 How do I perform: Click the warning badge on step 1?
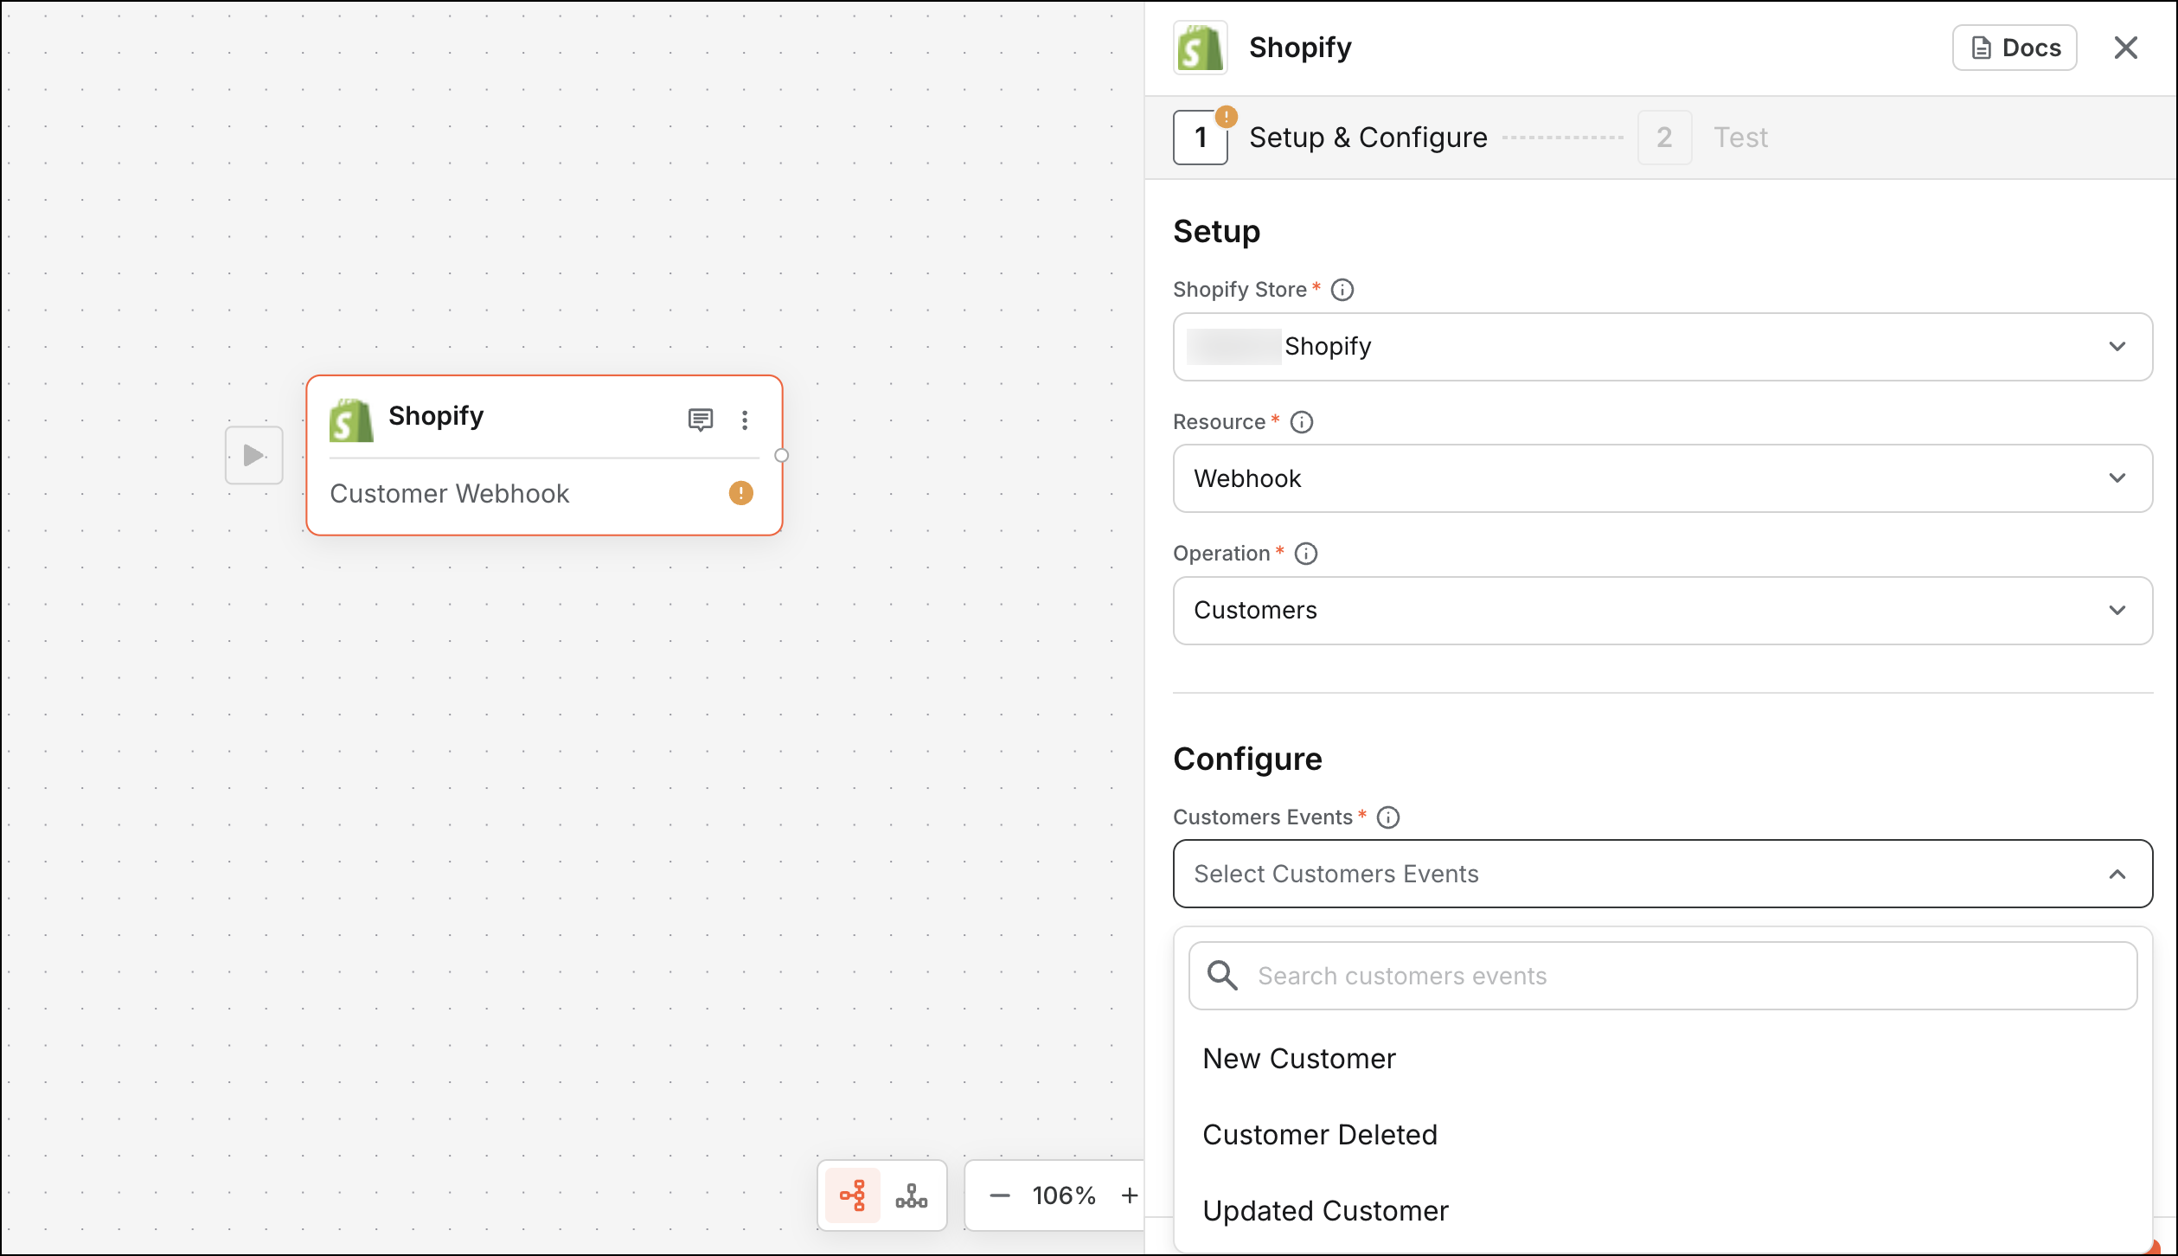(x=1227, y=117)
